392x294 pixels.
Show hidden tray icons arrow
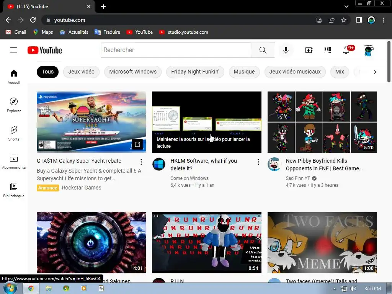click(x=335, y=289)
